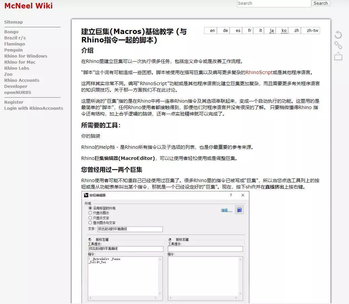Click the 文字 text field in the dialog

(130, 229)
